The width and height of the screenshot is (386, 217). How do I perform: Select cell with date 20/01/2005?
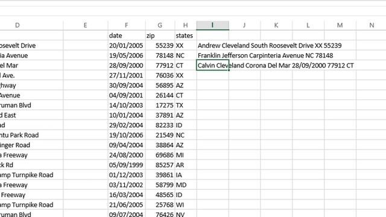click(x=127, y=46)
